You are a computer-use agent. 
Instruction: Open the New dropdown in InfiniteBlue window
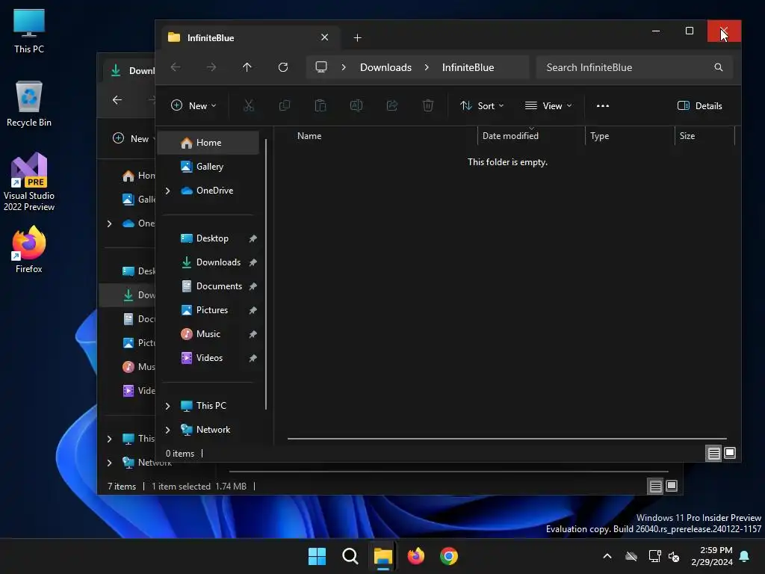click(x=193, y=105)
